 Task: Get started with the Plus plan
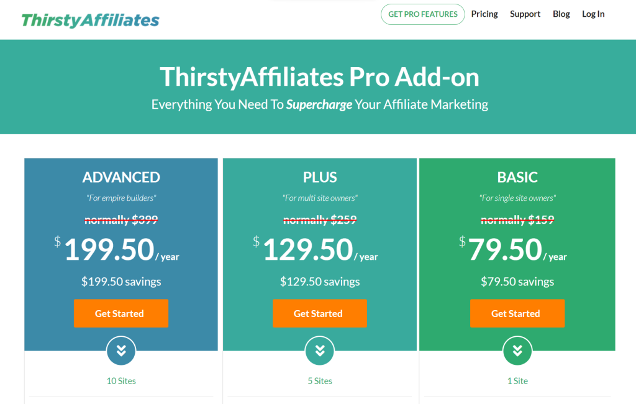coord(320,313)
